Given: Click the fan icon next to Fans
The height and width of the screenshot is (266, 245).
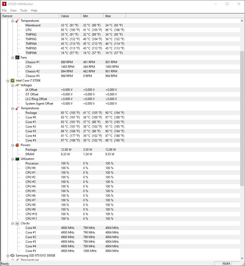Looking at the screenshot, I should coord(17,58).
